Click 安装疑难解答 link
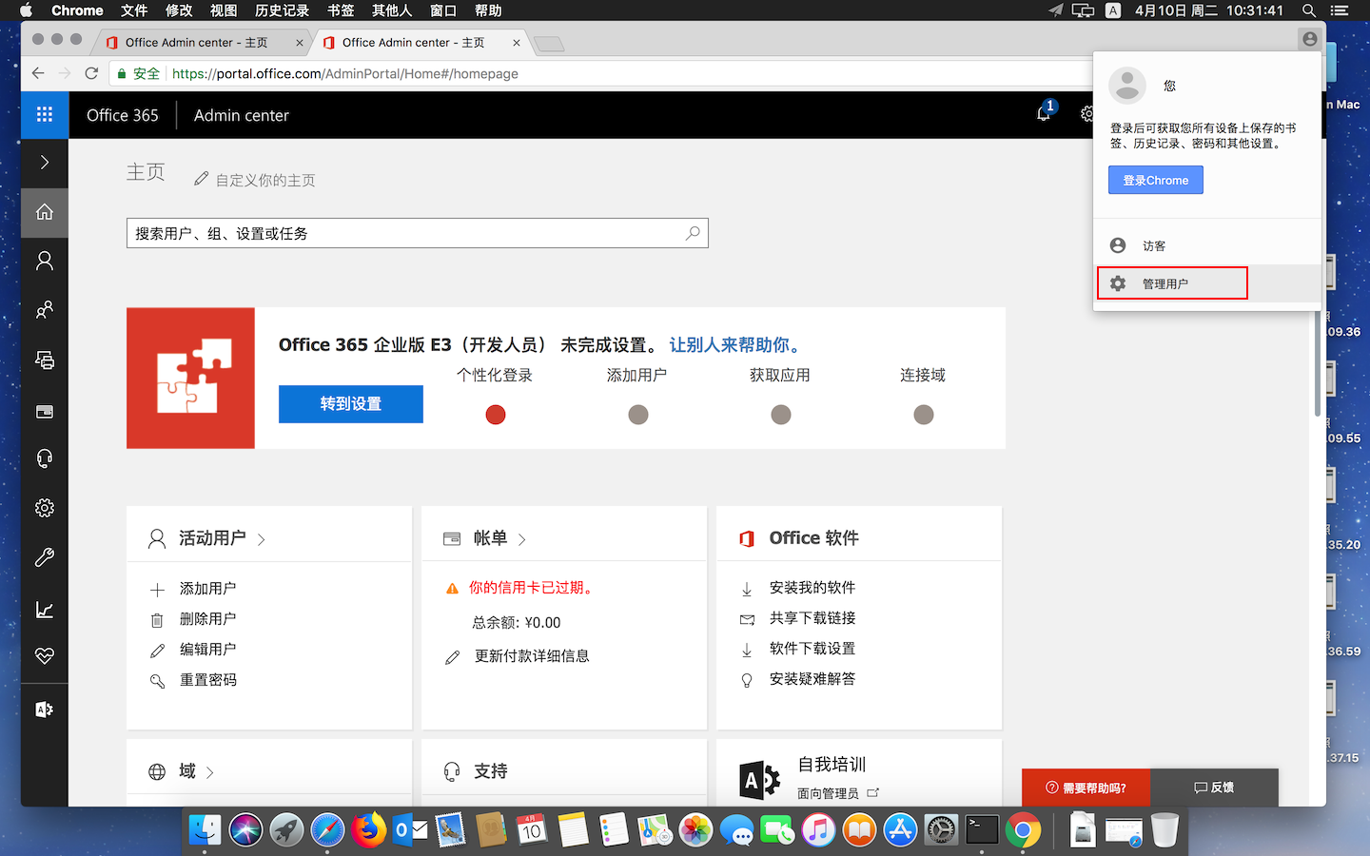The height and width of the screenshot is (856, 1370). coord(812,679)
